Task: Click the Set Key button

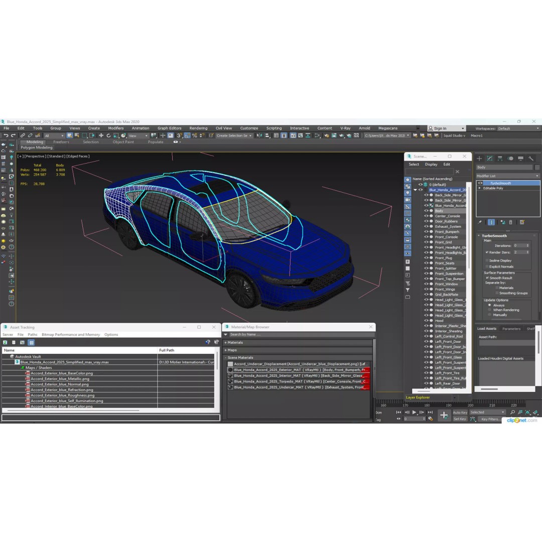Action: point(460,419)
